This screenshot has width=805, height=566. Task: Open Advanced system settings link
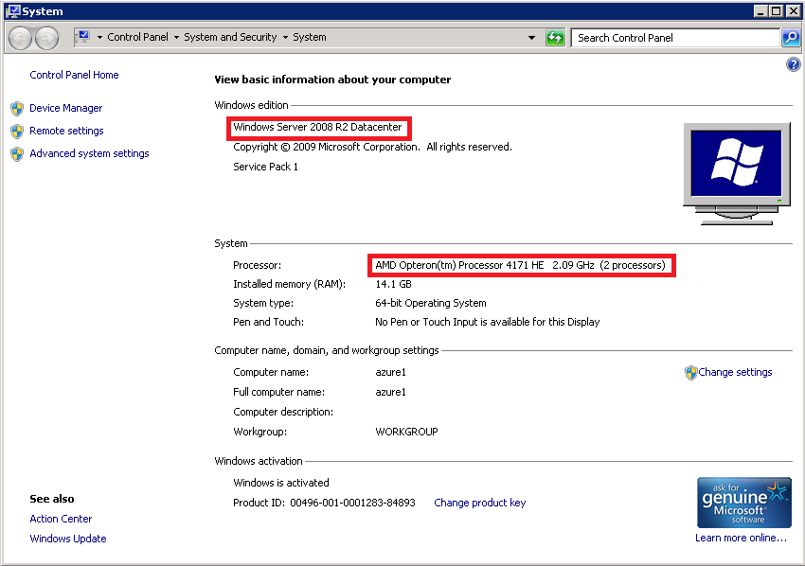point(89,153)
